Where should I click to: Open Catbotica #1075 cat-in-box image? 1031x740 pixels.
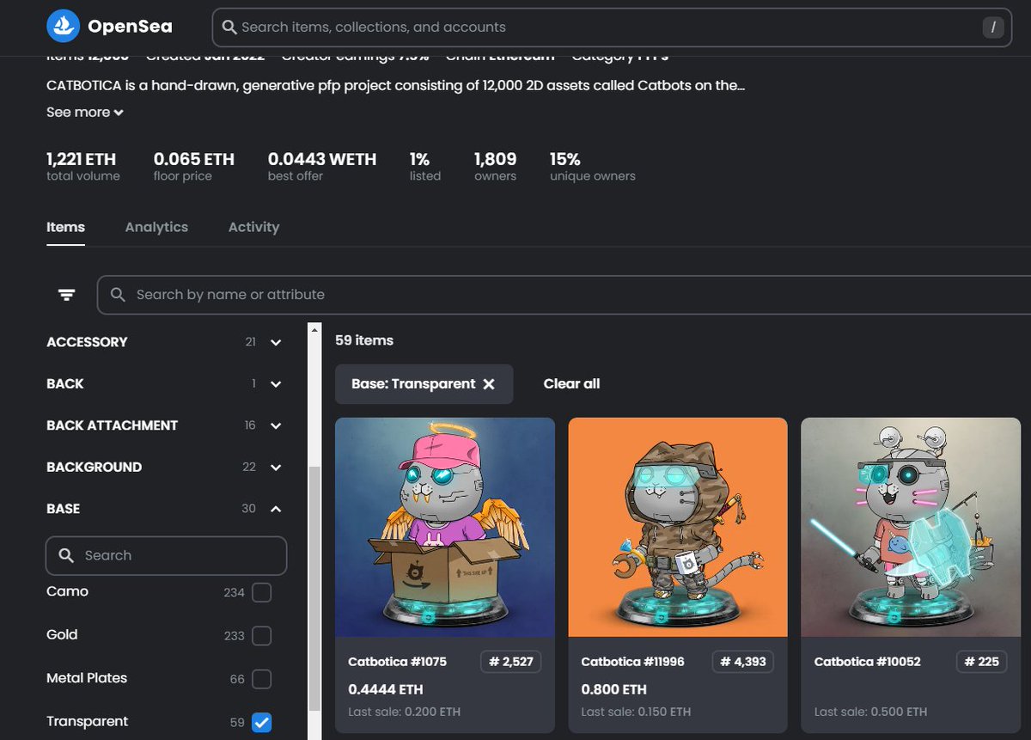[x=445, y=527]
